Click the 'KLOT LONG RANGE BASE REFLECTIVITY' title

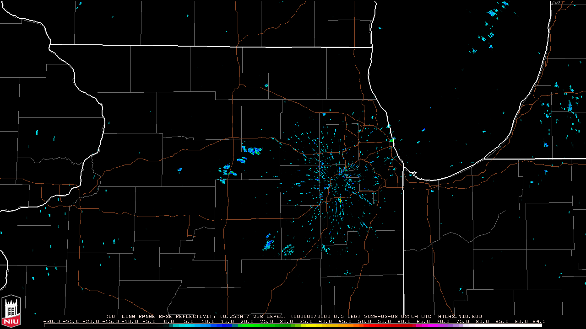pos(161,316)
